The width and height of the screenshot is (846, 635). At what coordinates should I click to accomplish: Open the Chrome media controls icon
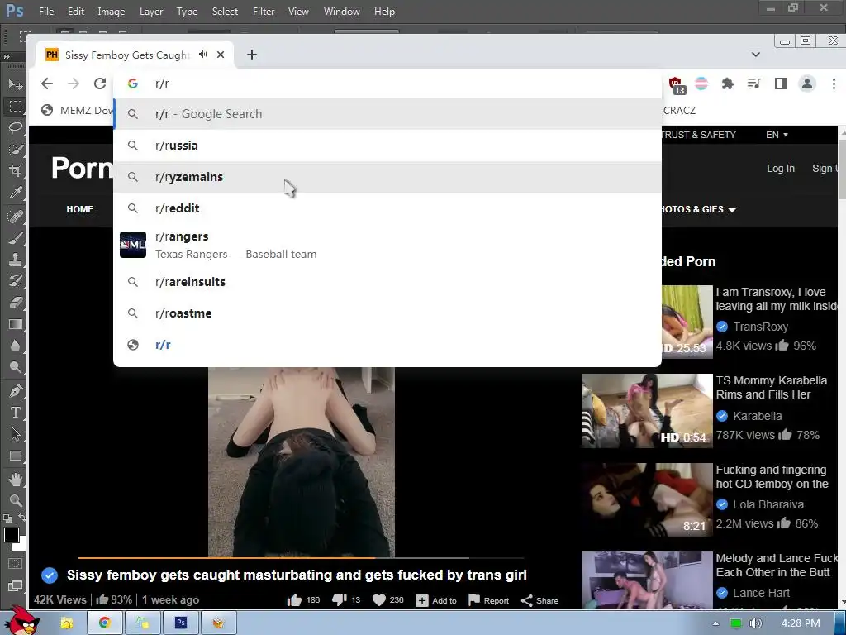pos(753,84)
